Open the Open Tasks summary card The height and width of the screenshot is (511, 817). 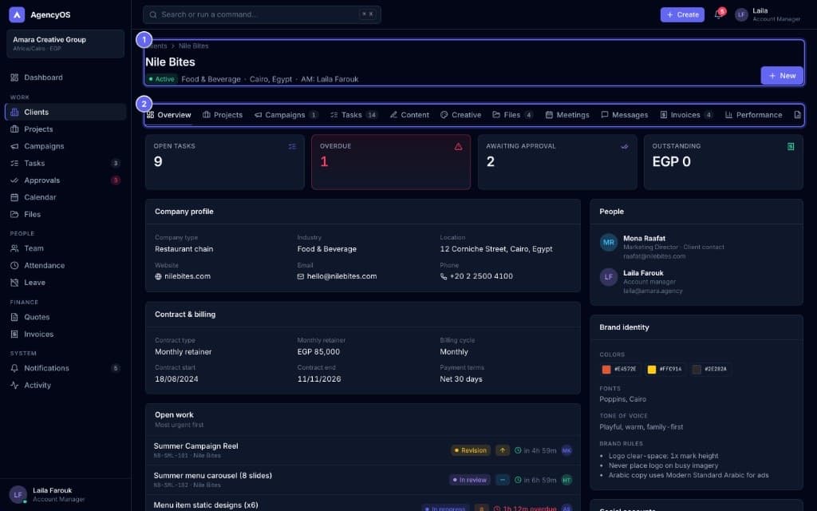pos(224,162)
